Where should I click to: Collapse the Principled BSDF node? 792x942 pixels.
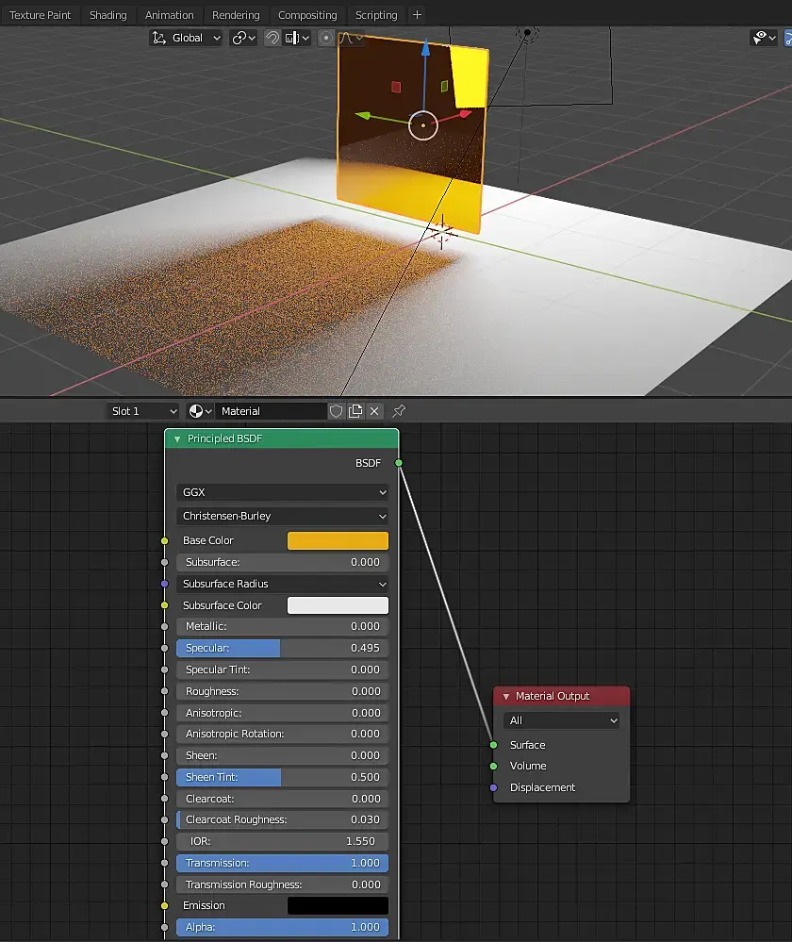[177, 439]
